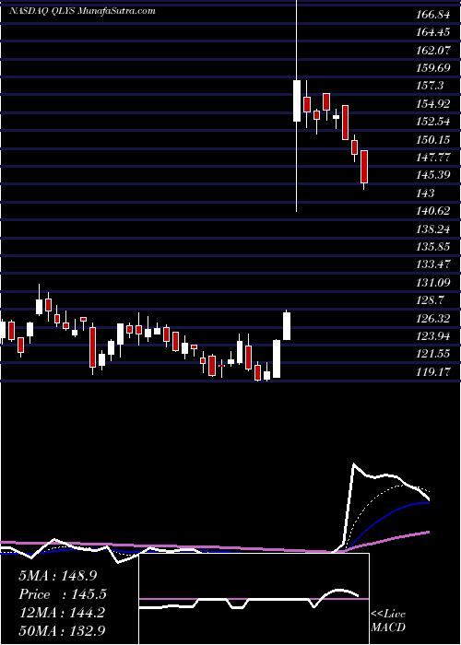Click the 50MA : 132.9 readout
Viewport: 461px width, 645px height.
[x=62, y=630]
